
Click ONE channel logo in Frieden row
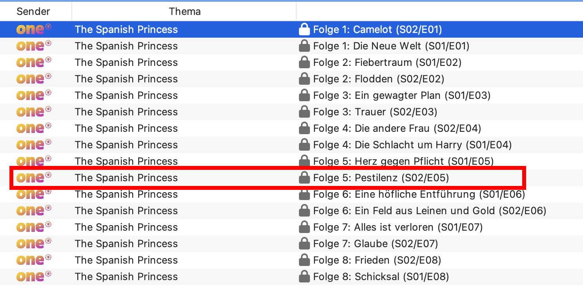pyautogui.click(x=34, y=260)
